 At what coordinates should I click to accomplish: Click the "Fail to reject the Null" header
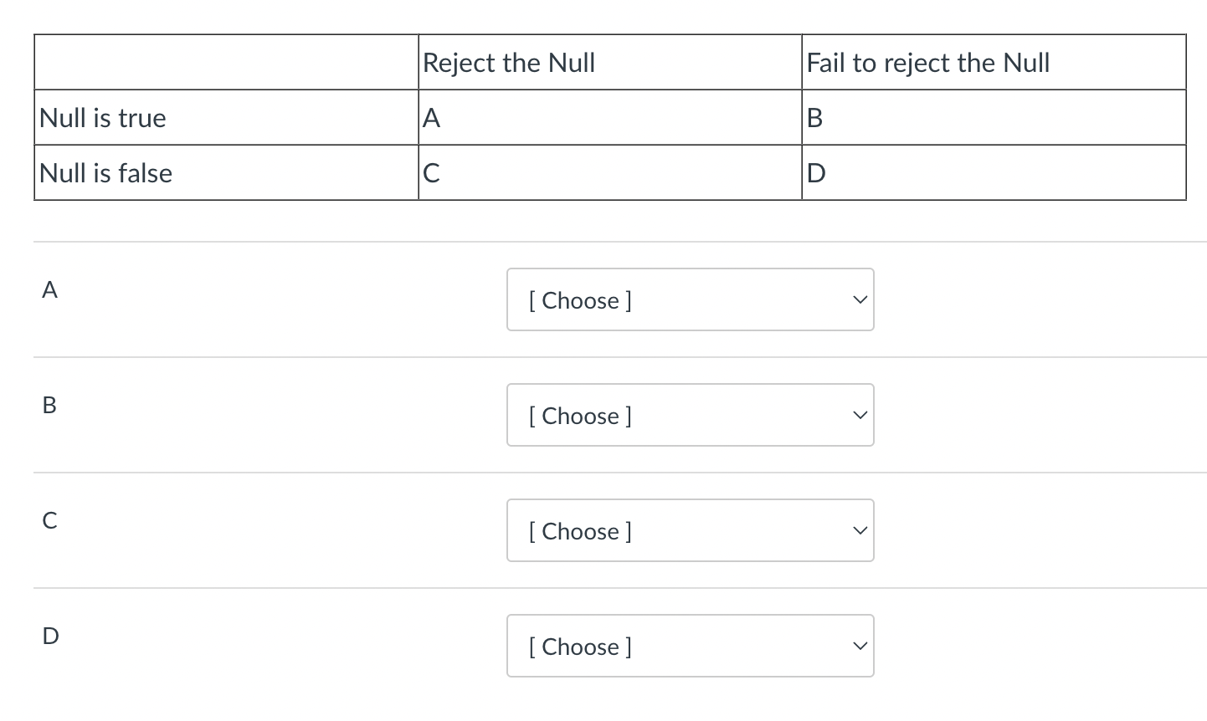click(927, 63)
